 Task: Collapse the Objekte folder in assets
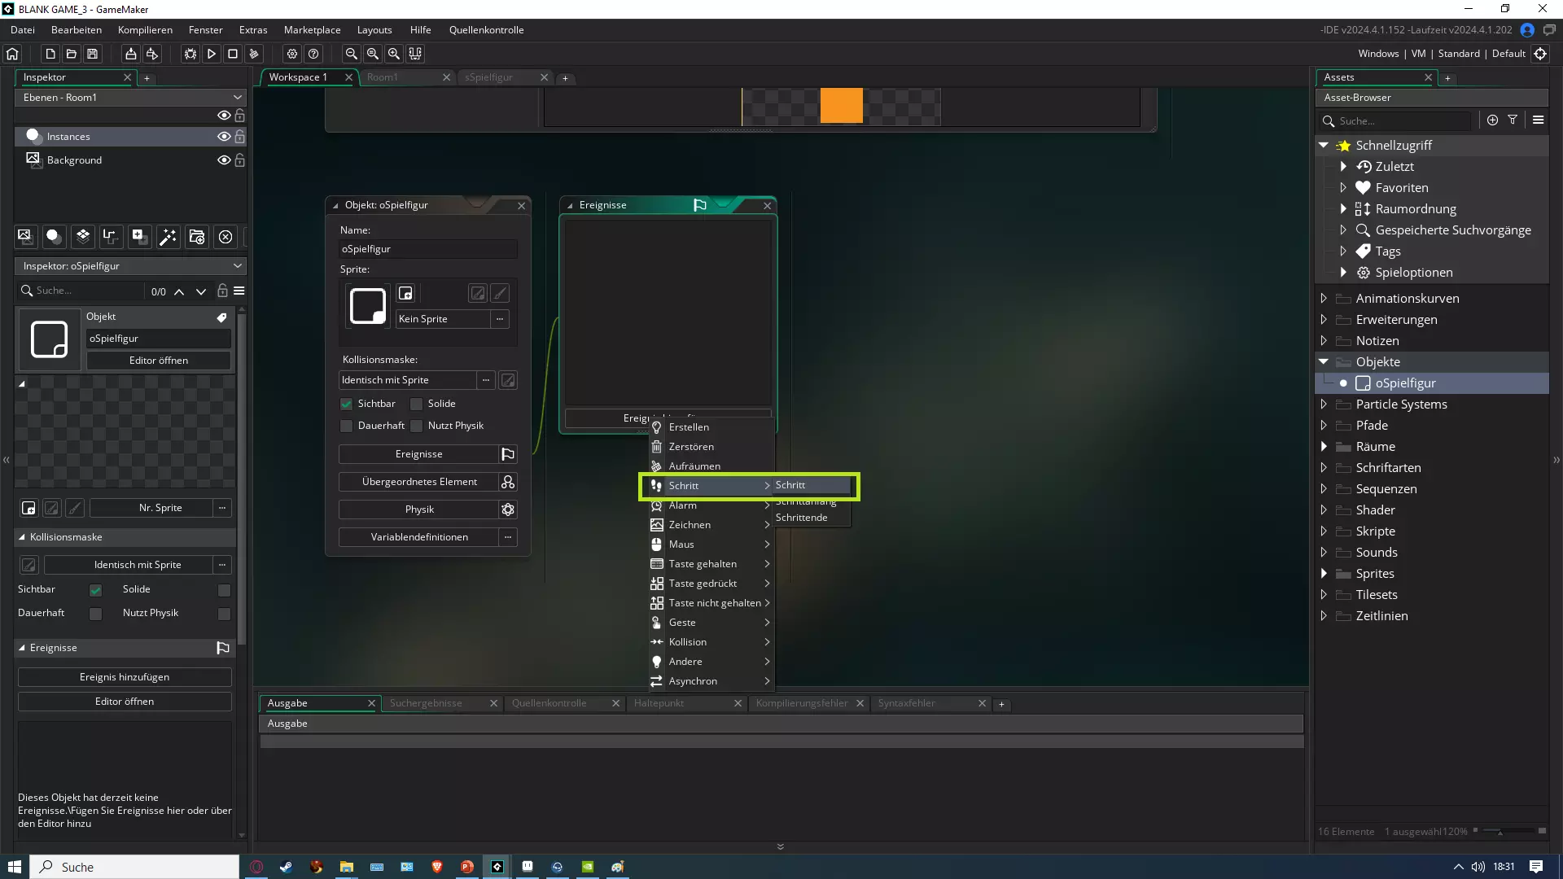point(1324,362)
